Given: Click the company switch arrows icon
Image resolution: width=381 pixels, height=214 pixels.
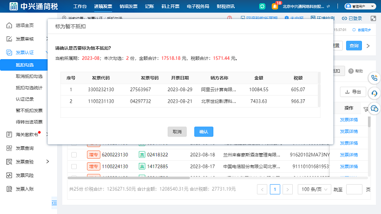Looking at the screenshot, I should 328,7.
